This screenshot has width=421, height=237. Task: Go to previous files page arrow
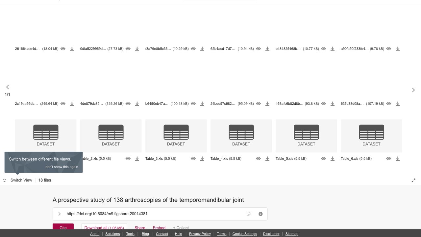[x=8, y=87]
